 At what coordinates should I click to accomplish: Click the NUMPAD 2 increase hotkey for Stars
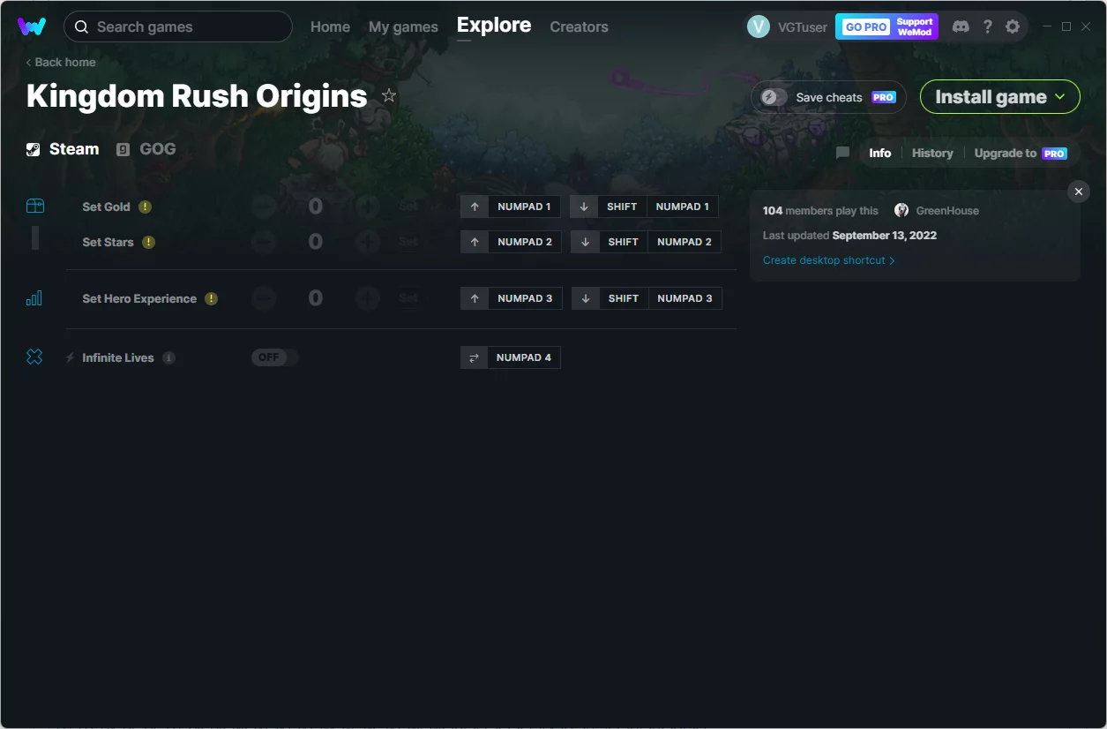point(525,242)
